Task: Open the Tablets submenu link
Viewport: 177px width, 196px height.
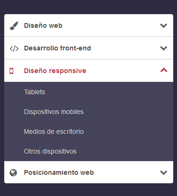Action: pyautogui.click(x=34, y=92)
